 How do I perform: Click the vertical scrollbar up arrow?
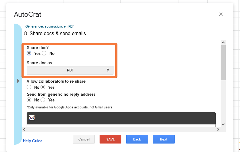coord(223,43)
